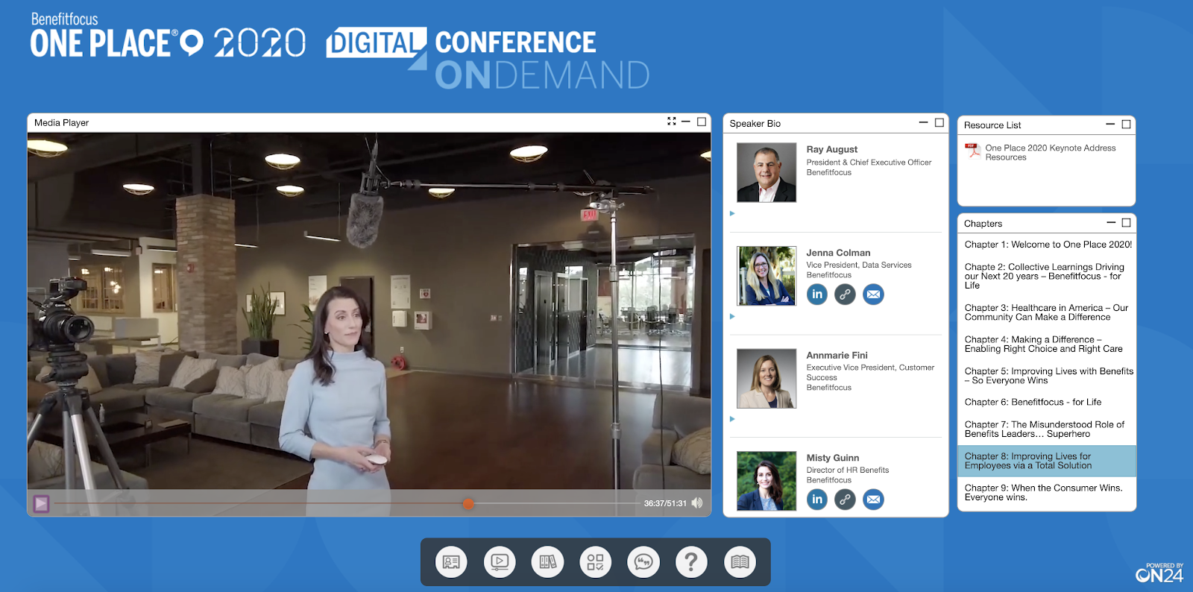This screenshot has width=1193, height=592.
Task: Click the Benefitfocus One Place 2020 logo
Action: coord(168,36)
